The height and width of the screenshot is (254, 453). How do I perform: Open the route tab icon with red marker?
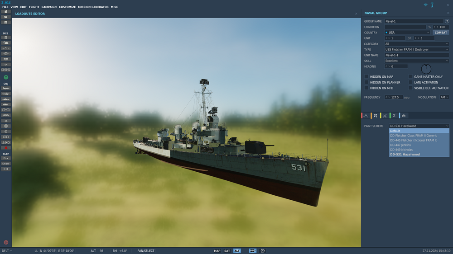pos(366,116)
